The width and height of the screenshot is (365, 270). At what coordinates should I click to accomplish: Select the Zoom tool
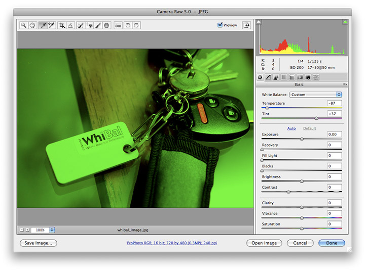[23, 25]
